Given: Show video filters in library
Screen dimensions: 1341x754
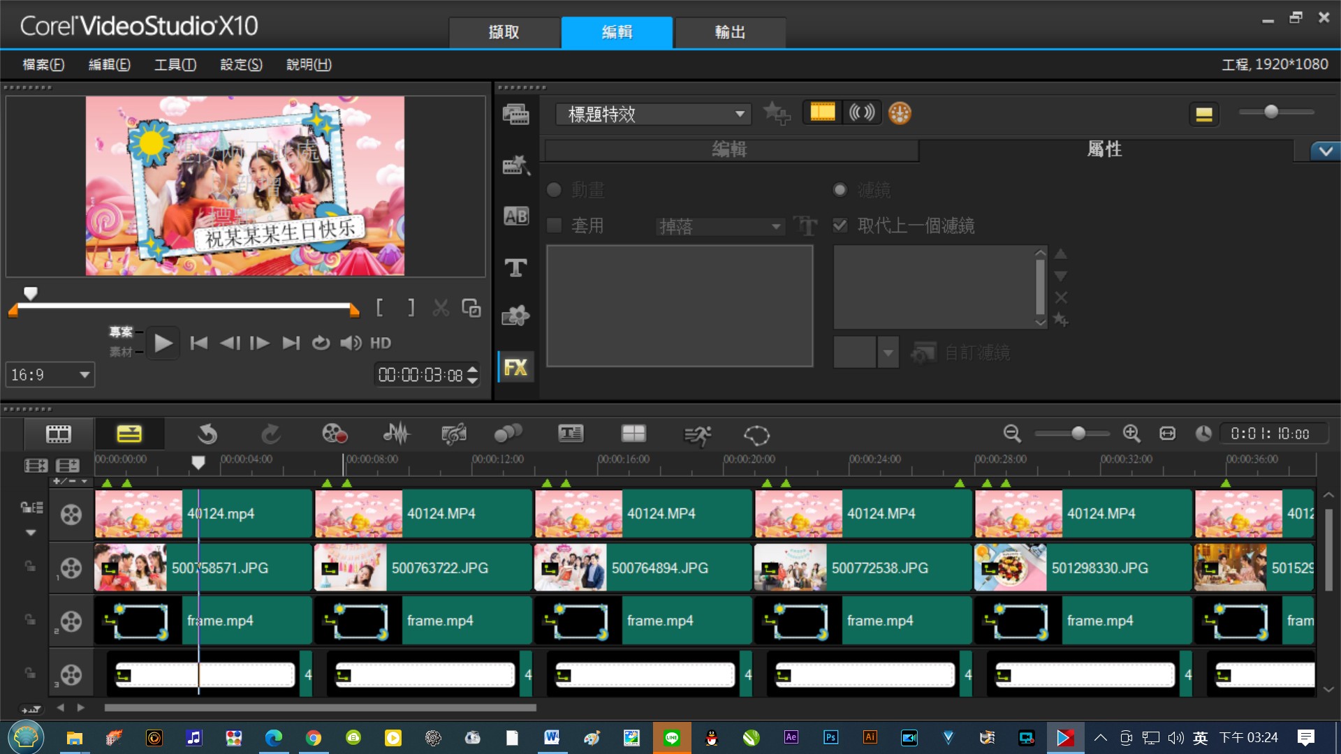Looking at the screenshot, I should [x=822, y=112].
